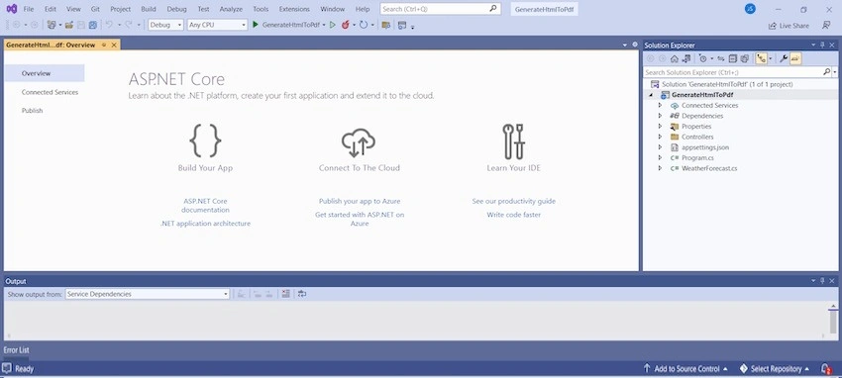Viewport: 842px width, 378px height.
Task: Switch between Solutions and Folder views icon
Action: [686, 59]
